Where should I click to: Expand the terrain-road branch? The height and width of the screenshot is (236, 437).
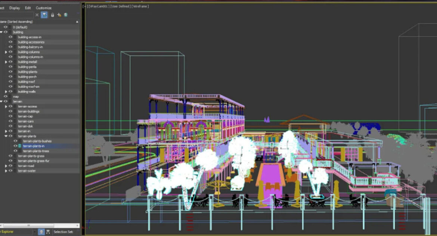(x=6, y=166)
